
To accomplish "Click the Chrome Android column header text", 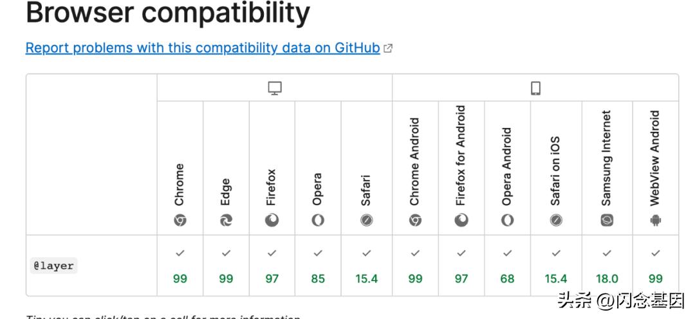I will tap(415, 161).
